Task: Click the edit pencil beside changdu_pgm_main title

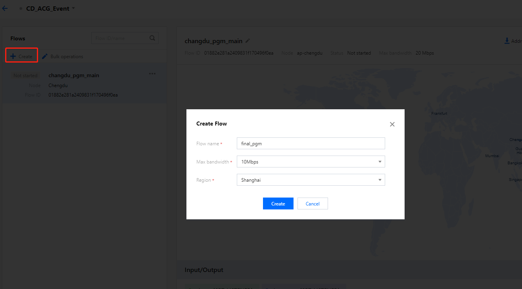Action: [248, 40]
